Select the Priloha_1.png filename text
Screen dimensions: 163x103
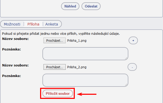[x=77, y=40]
